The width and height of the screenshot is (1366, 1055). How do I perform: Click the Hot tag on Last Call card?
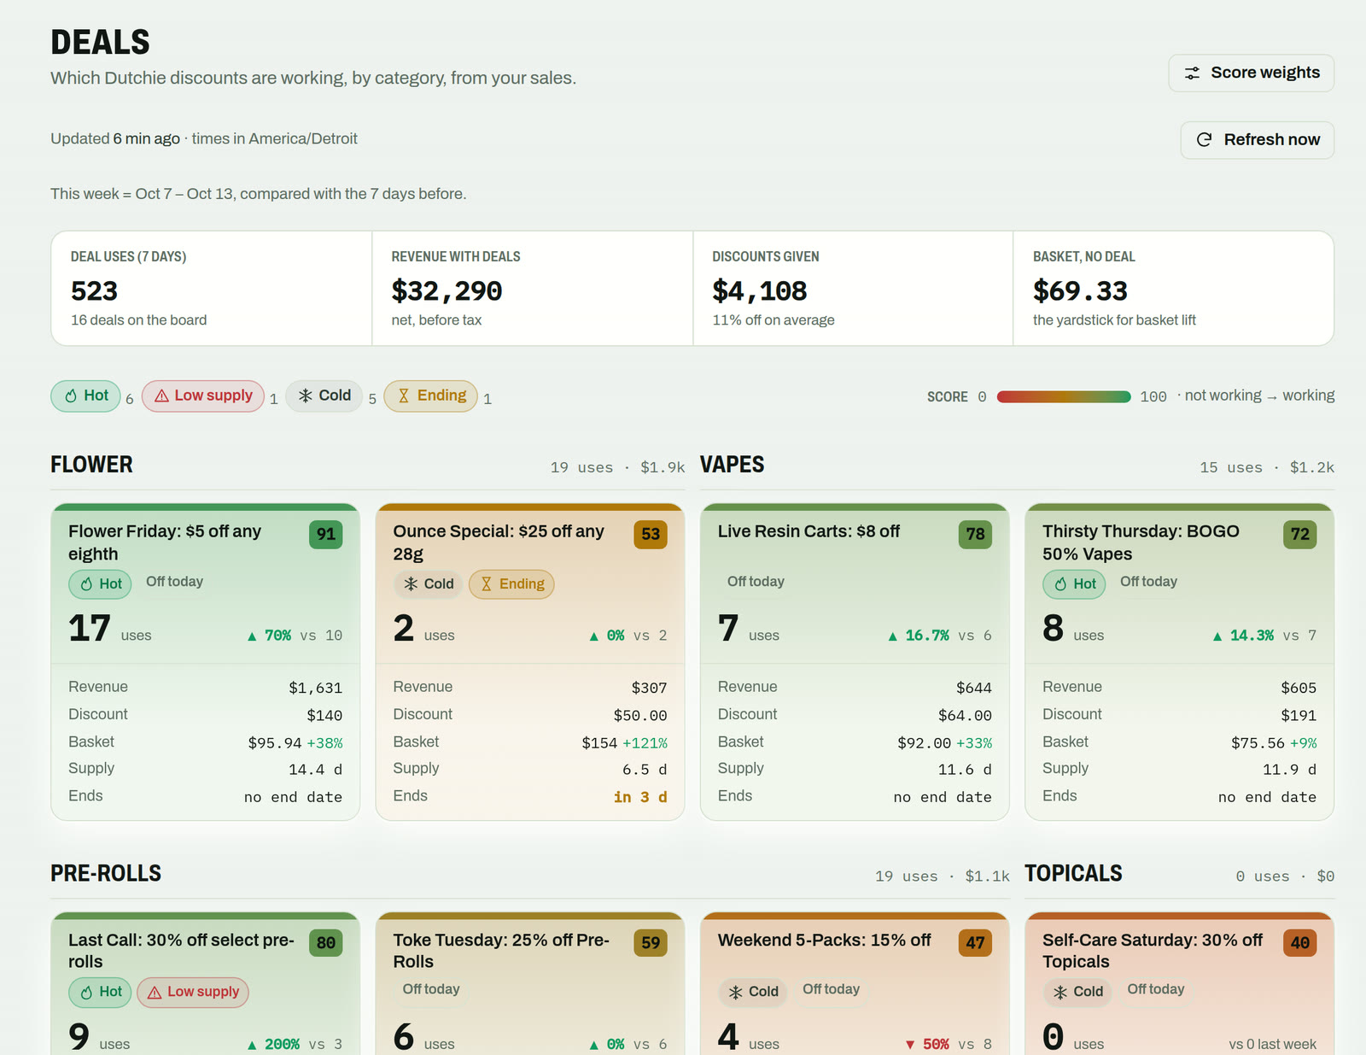point(100,993)
